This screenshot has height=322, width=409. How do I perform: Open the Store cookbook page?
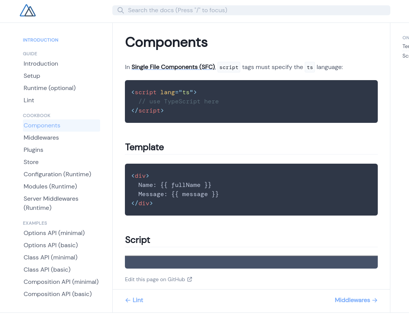pyautogui.click(x=31, y=162)
